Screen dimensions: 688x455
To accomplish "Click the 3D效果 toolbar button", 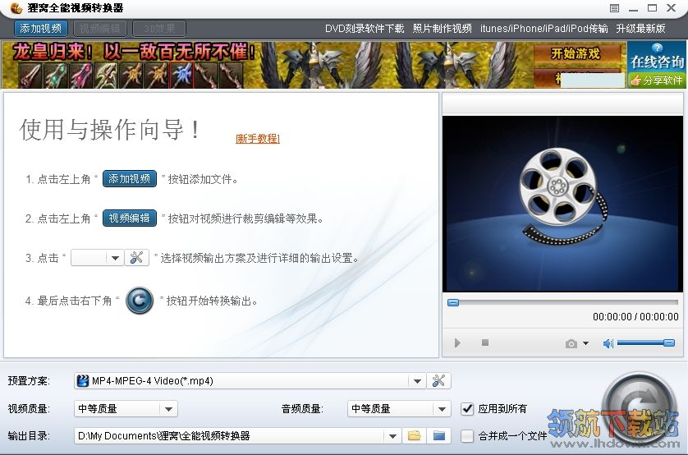I will pyautogui.click(x=158, y=29).
